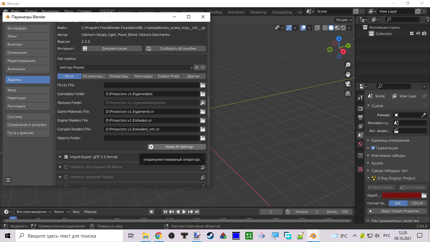Toggle viewport gizmos display
The width and height of the screenshot is (430, 242).
pos(289,28)
